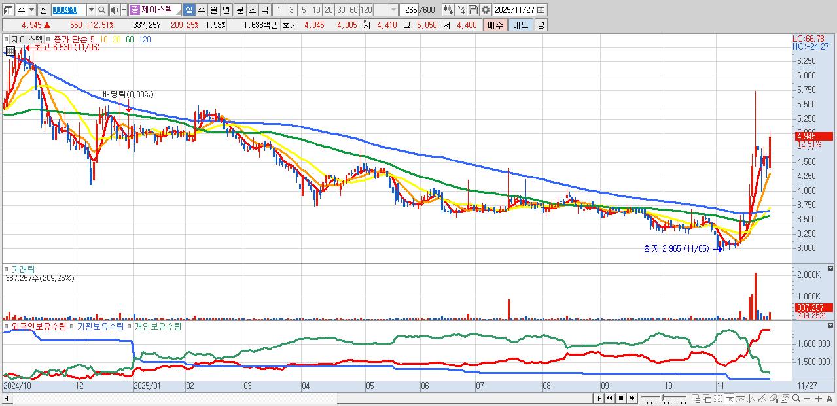Image resolution: width=837 pixels, height=406 pixels.
Task: Toggle the 거래량 volume panel marker square
Action: [x=7, y=269]
